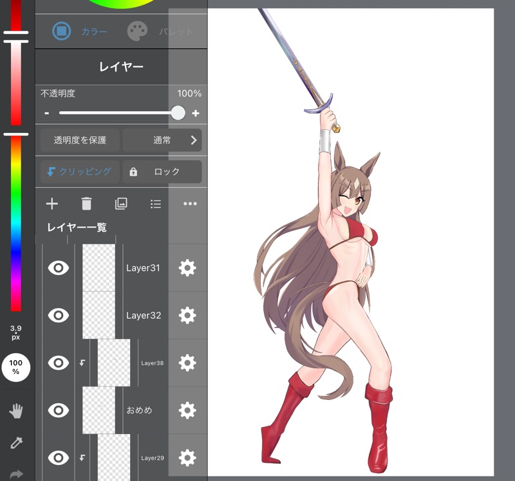Toggle visibility of the おめめ layer

coord(59,410)
